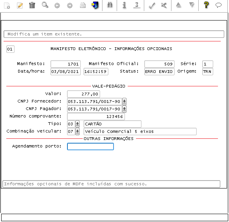Focus the Agendamento porto input field
This screenshot has height=222, width=229.
pos(90,146)
